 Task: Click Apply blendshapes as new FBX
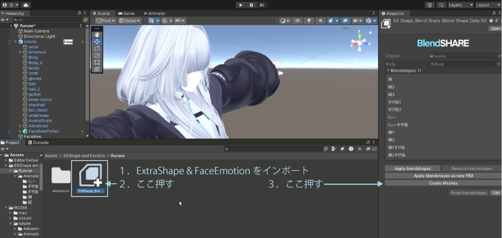coord(443,176)
